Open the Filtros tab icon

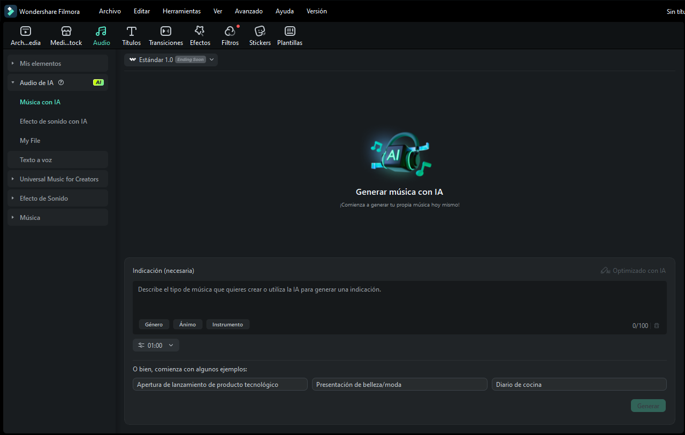coord(230,31)
